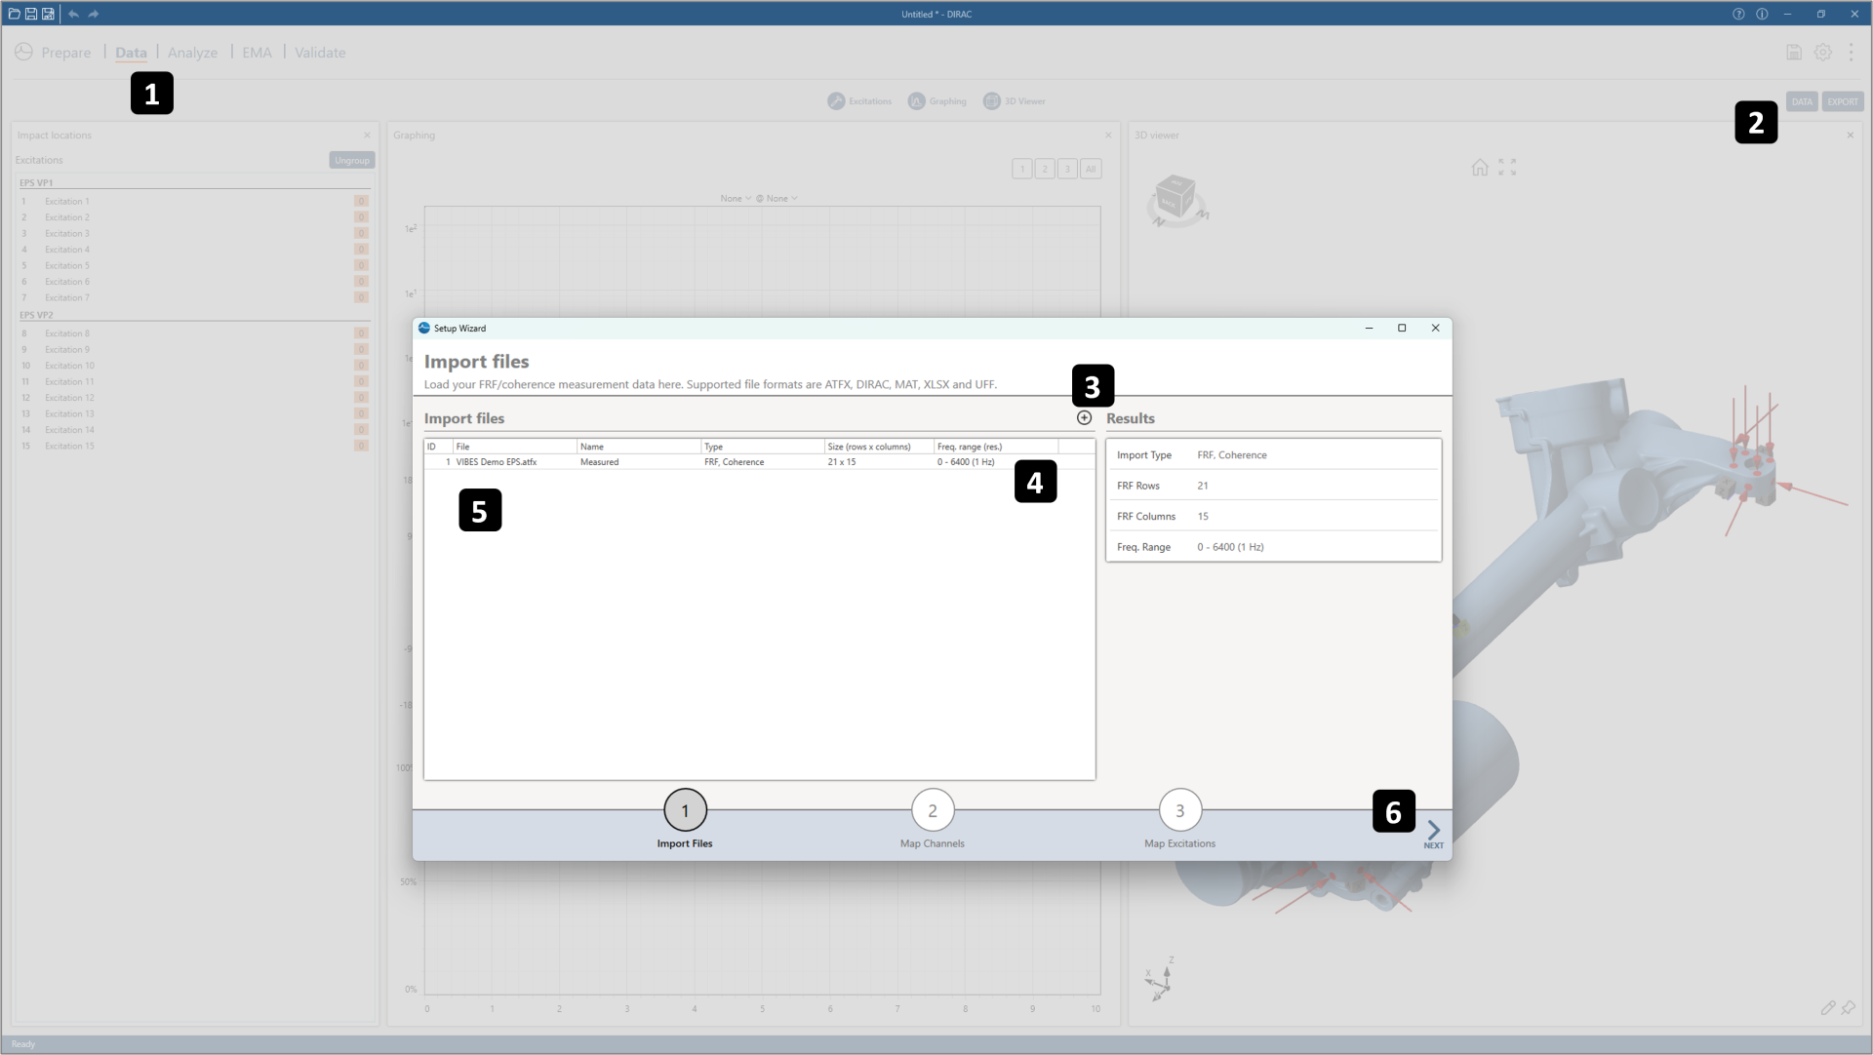The image size is (1873, 1055).
Task: Click the open project folder icon
Action: click(14, 14)
